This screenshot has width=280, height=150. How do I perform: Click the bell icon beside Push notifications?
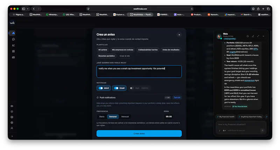coord(98,98)
